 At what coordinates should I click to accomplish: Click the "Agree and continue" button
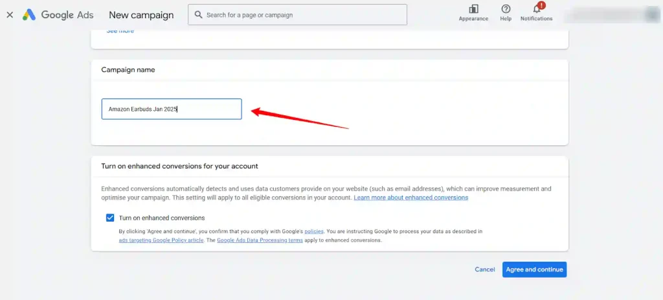[534, 270]
